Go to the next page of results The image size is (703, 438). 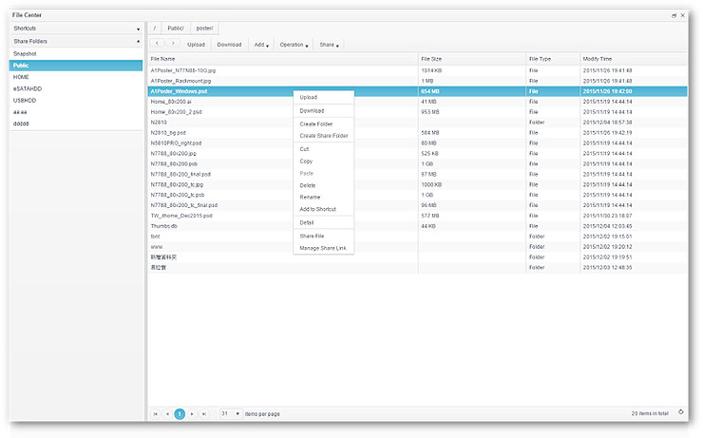(x=192, y=414)
